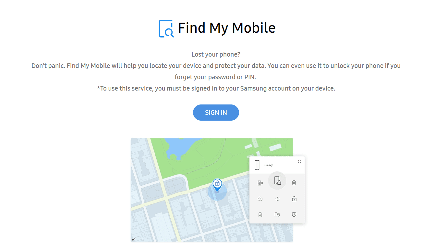Select the Galaxy phone thumbnail

pyautogui.click(x=257, y=165)
